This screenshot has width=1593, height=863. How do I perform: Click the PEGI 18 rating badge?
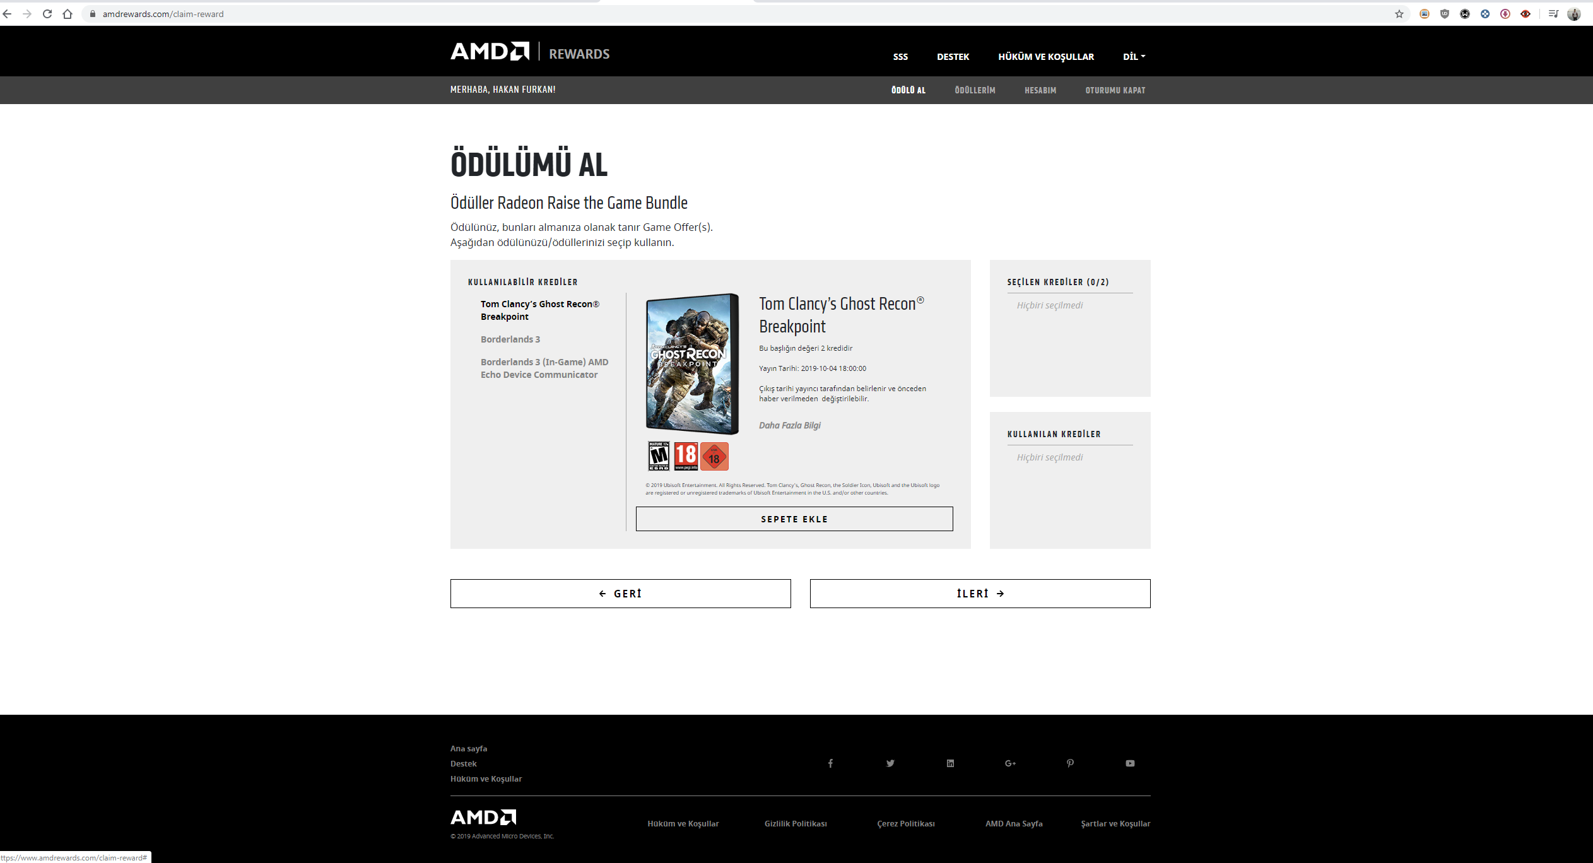coord(686,456)
